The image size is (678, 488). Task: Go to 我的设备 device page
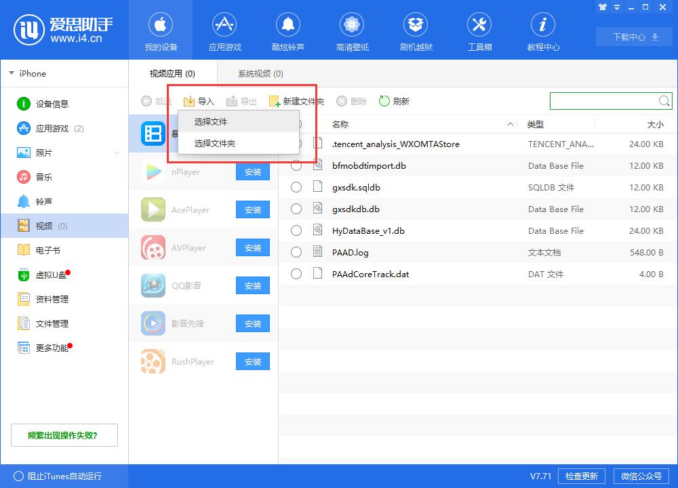click(x=161, y=30)
